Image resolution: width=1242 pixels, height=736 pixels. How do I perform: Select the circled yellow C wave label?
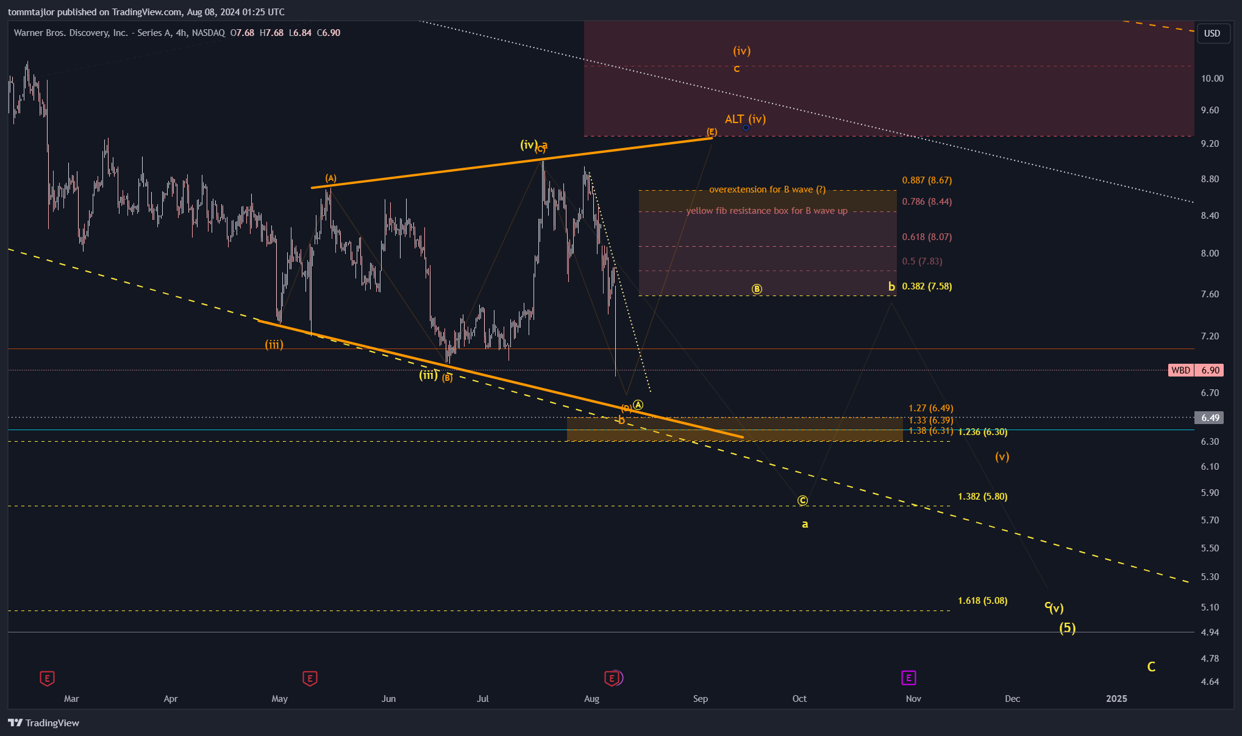(x=802, y=500)
